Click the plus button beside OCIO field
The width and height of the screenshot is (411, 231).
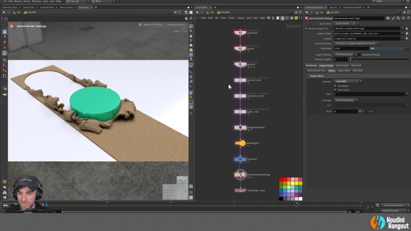360,111
